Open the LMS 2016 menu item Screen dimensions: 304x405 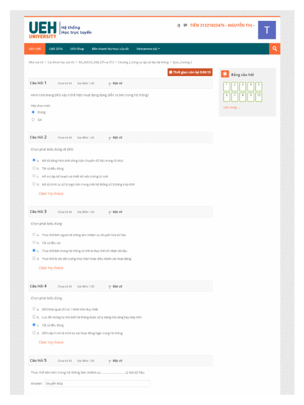tap(56, 49)
